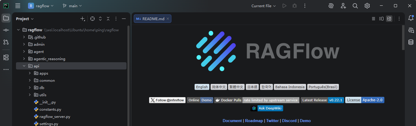The height and width of the screenshot is (126, 416).
Task: Expand the admin folder
Action: click(24, 45)
